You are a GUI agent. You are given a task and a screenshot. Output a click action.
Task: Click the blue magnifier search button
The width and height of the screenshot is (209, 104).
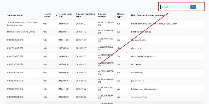coord(193,7)
